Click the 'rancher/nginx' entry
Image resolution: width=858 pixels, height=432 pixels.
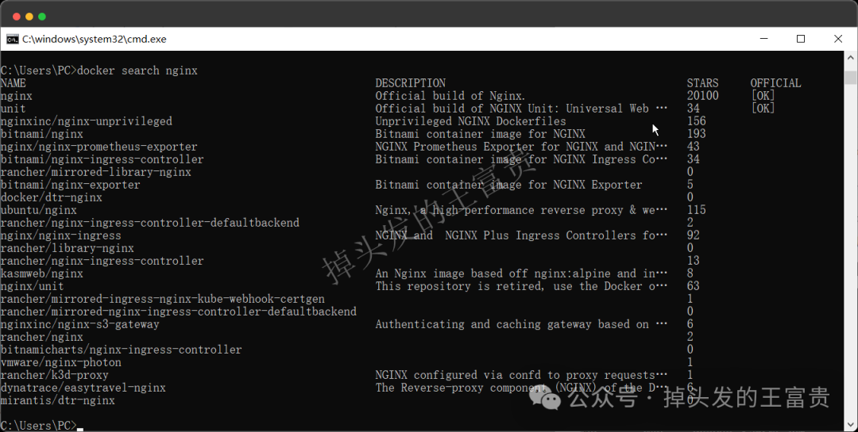pos(42,337)
